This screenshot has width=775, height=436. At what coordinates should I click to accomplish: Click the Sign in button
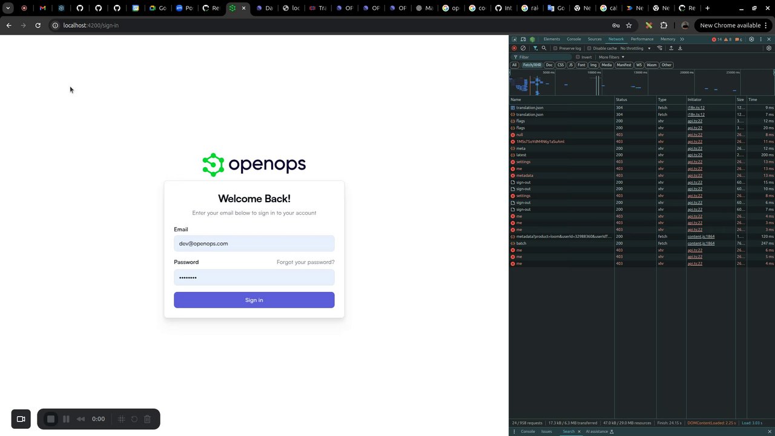point(254,300)
